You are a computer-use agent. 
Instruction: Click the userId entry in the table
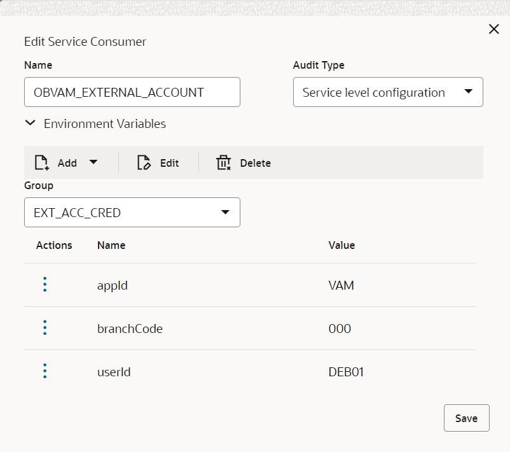click(x=114, y=371)
